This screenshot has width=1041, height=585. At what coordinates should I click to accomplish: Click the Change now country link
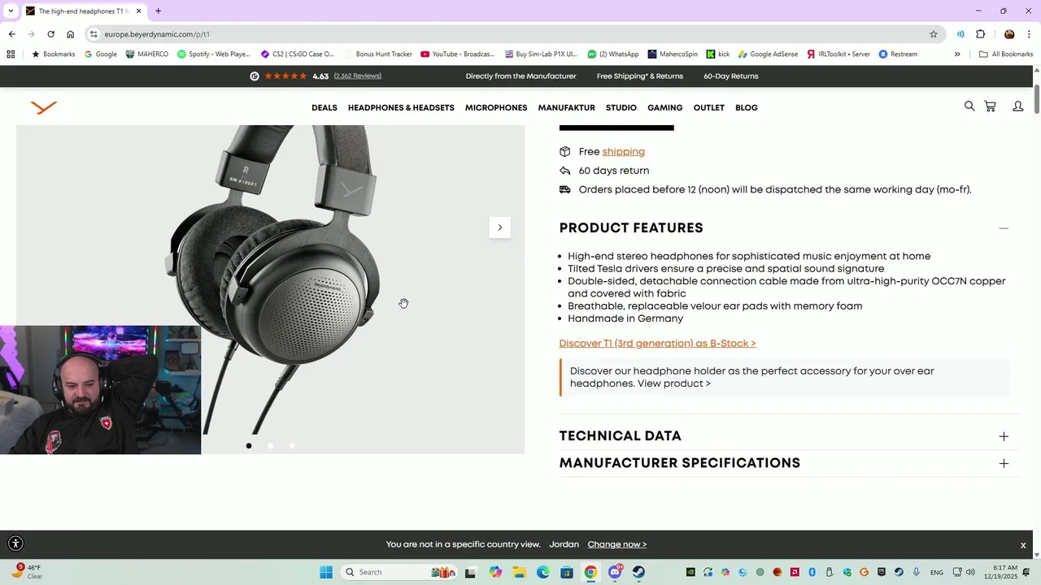point(616,544)
